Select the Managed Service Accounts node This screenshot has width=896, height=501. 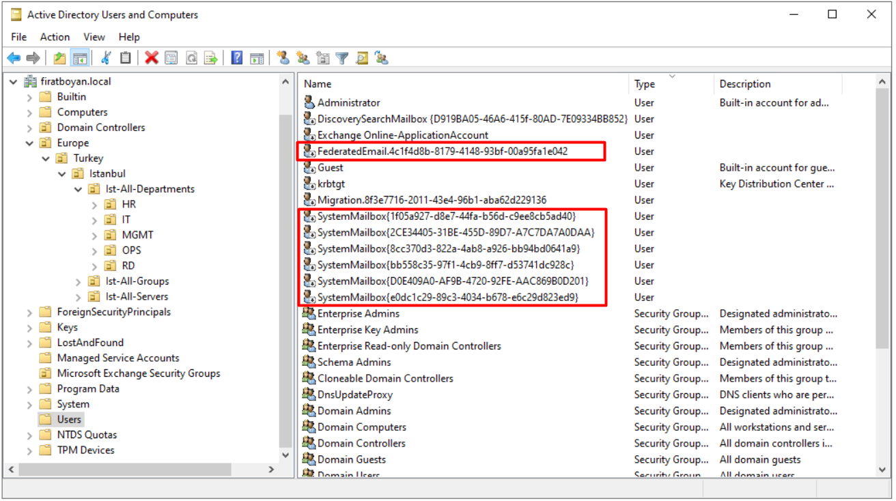tap(118, 358)
